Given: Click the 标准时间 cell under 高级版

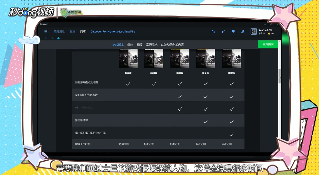Looking at the screenshot, I should (x=175, y=144).
